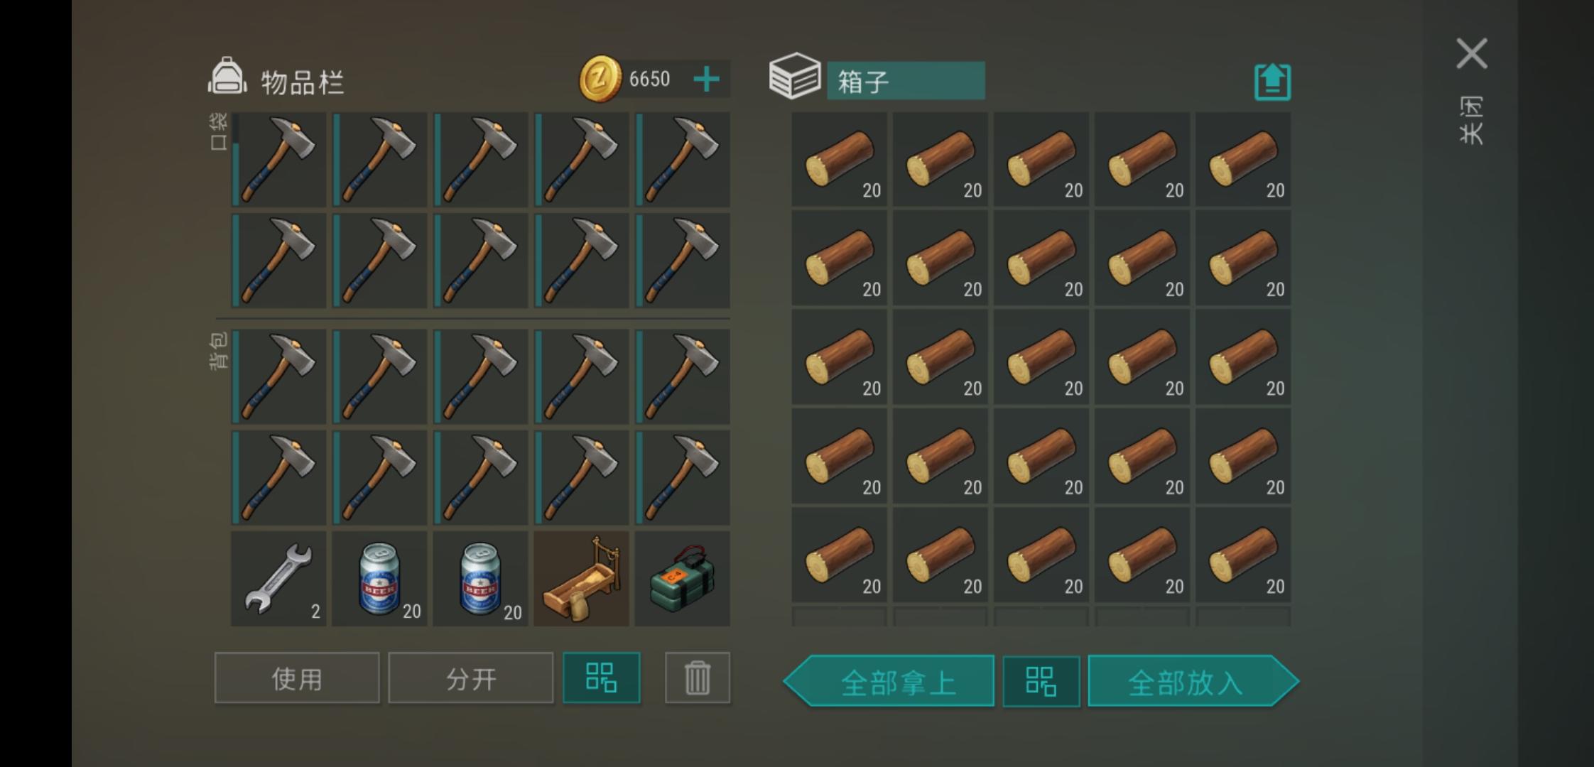Image resolution: width=1594 pixels, height=767 pixels.
Task: Click the 全部放入 put all button
Action: point(1193,681)
